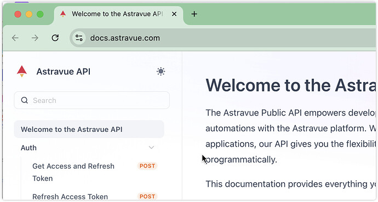Screen dimensions: 378x202
Task: Close the Welcome to the Astravue tab
Action: [x=174, y=14]
